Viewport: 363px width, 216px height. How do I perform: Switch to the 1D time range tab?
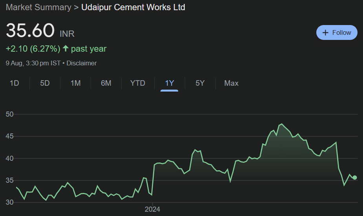click(x=15, y=83)
